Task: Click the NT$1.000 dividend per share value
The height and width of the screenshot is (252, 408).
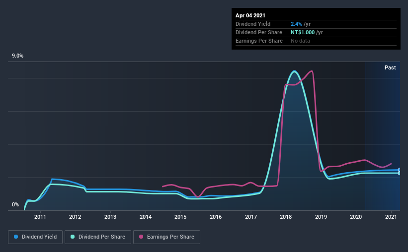Action: pyautogui.click(x=303, y=32)
